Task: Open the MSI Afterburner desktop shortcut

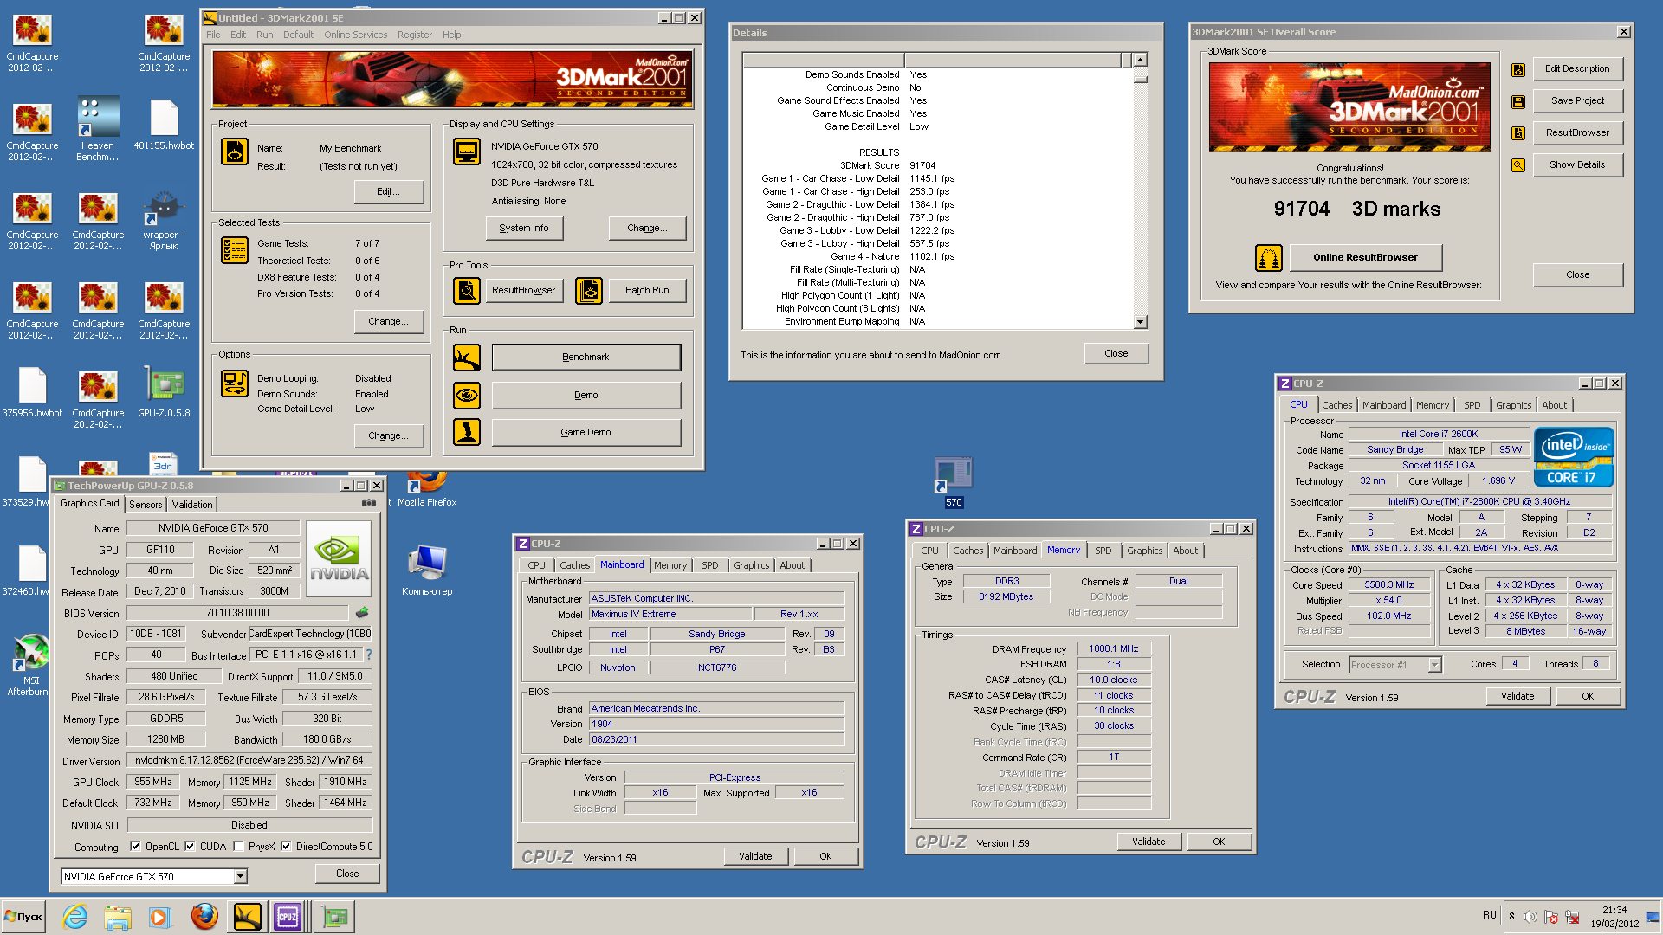Action: (31, 665)
